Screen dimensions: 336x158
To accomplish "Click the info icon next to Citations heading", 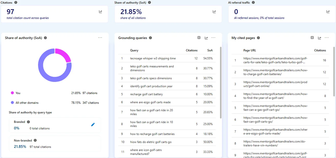I will pos(16,2).
